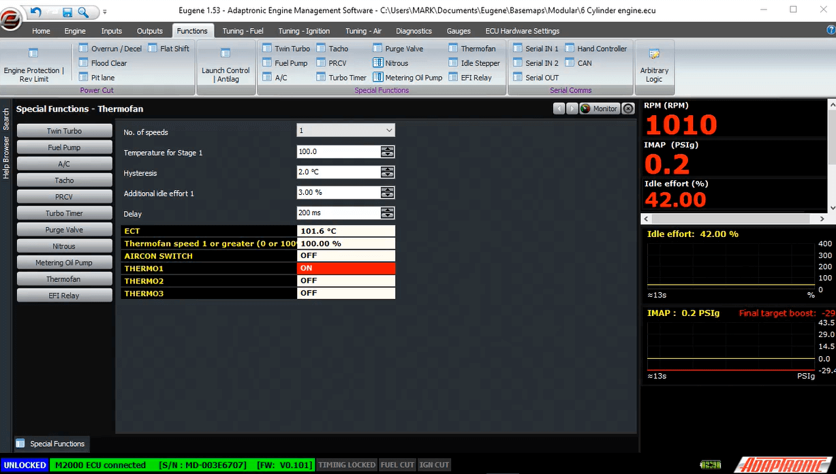836x474 pixels.
Task: Switch to the Tuning - Air tab
Action: (363, 31)
